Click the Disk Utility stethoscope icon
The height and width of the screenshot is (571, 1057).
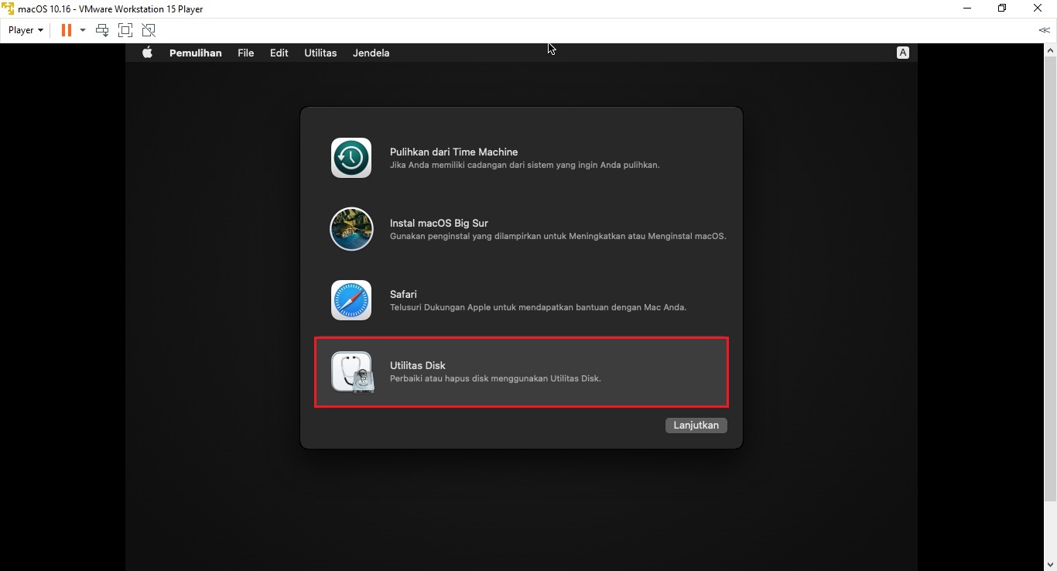(x=353, y=372)
